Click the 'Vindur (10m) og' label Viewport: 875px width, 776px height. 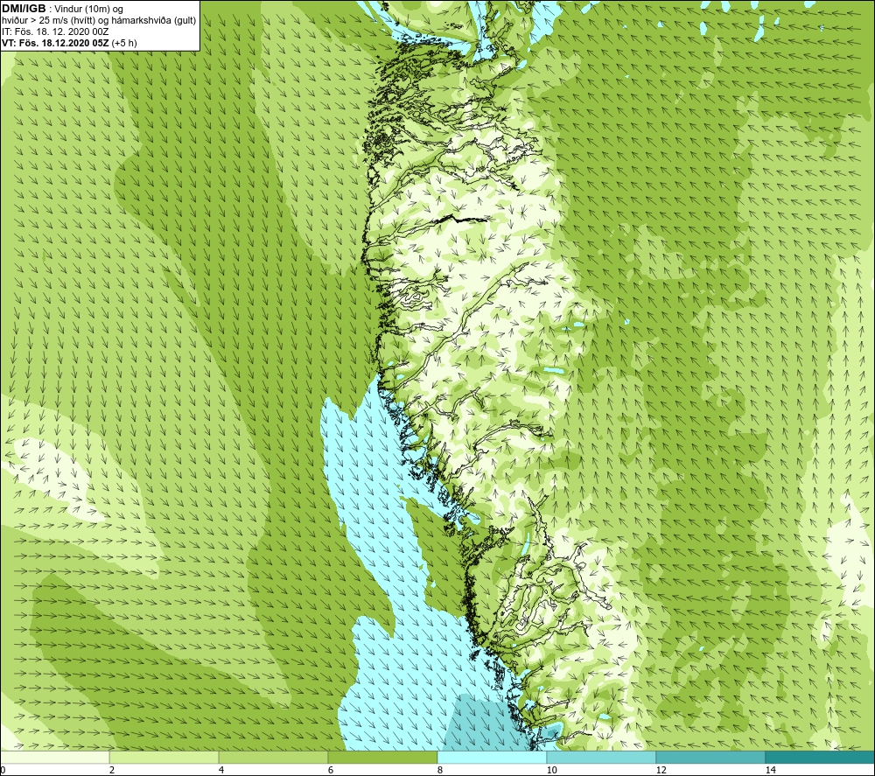click(x=89, y=10)
